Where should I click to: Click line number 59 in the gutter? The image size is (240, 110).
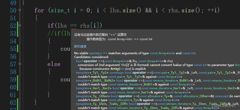click(13, 80)
